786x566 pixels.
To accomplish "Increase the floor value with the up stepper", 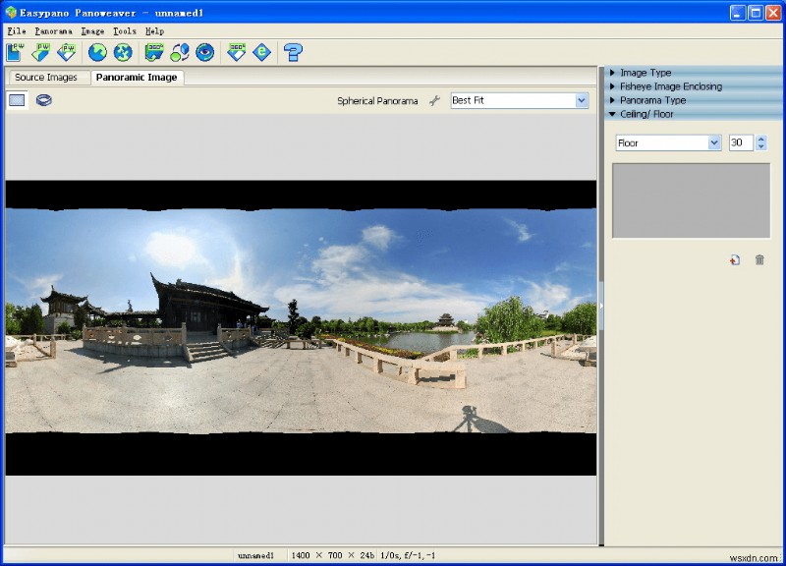I will [762, 138].
